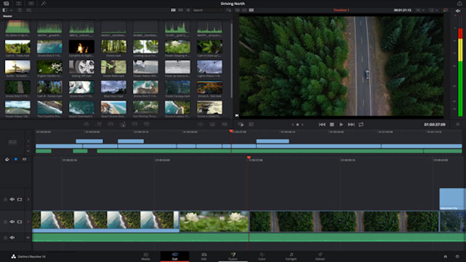Select the campfire clip thumbnail

coord(81,47)
